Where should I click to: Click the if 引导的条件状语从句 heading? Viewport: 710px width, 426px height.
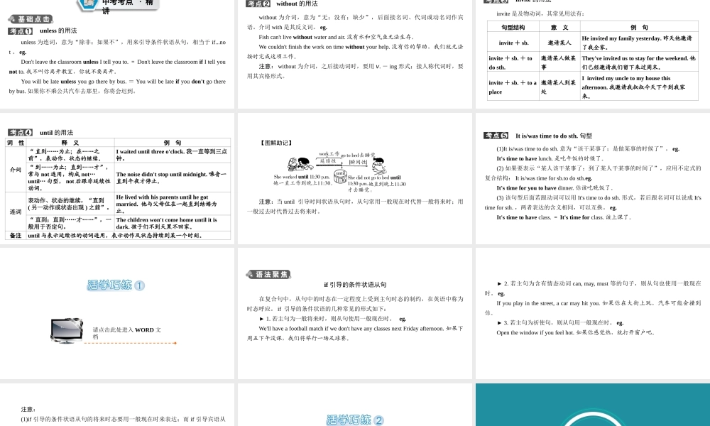(355, 285)
